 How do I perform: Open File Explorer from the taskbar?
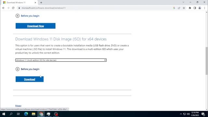point(33,114)
